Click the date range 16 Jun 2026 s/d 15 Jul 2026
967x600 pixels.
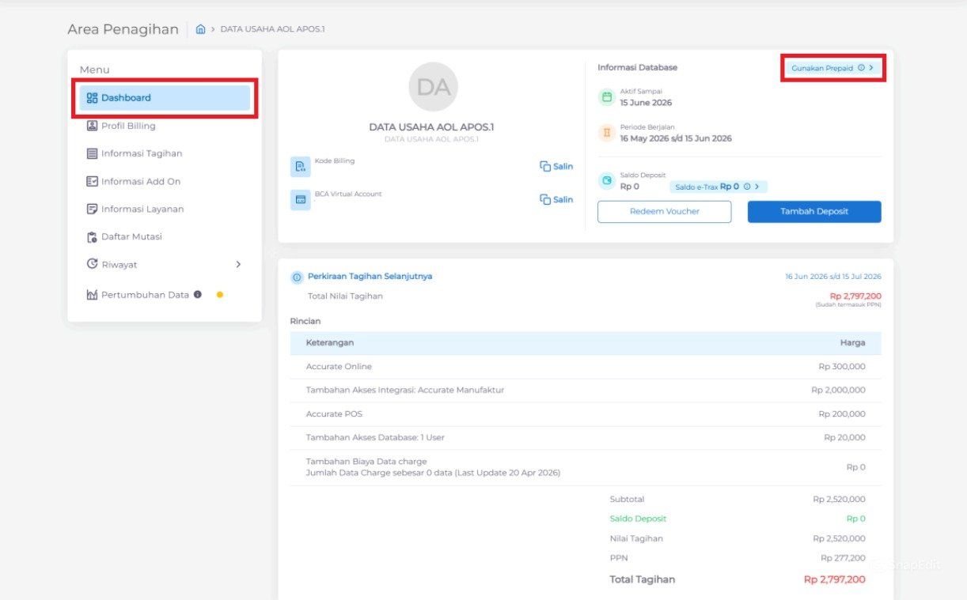[x=832, y=277]
